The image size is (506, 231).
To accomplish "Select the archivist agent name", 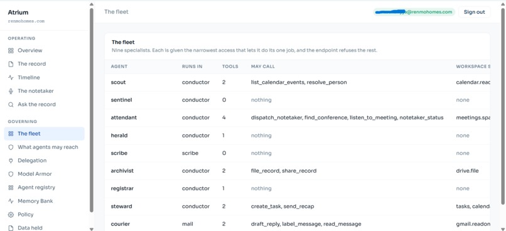I will coord(122,171).
